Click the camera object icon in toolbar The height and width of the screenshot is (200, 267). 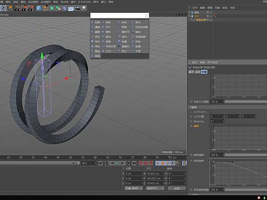[78, 8]
